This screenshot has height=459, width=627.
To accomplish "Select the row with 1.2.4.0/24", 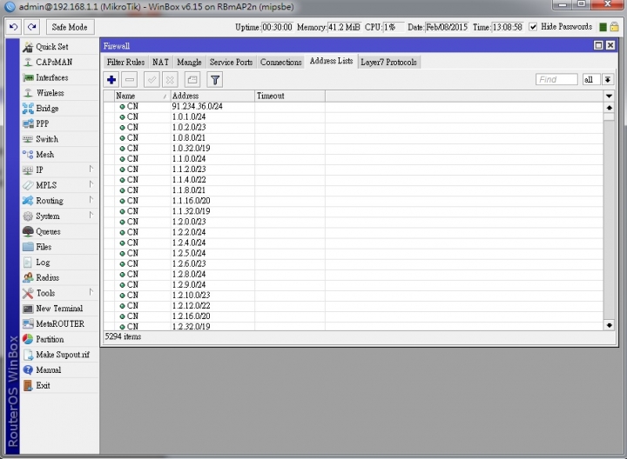I will 353,243.
